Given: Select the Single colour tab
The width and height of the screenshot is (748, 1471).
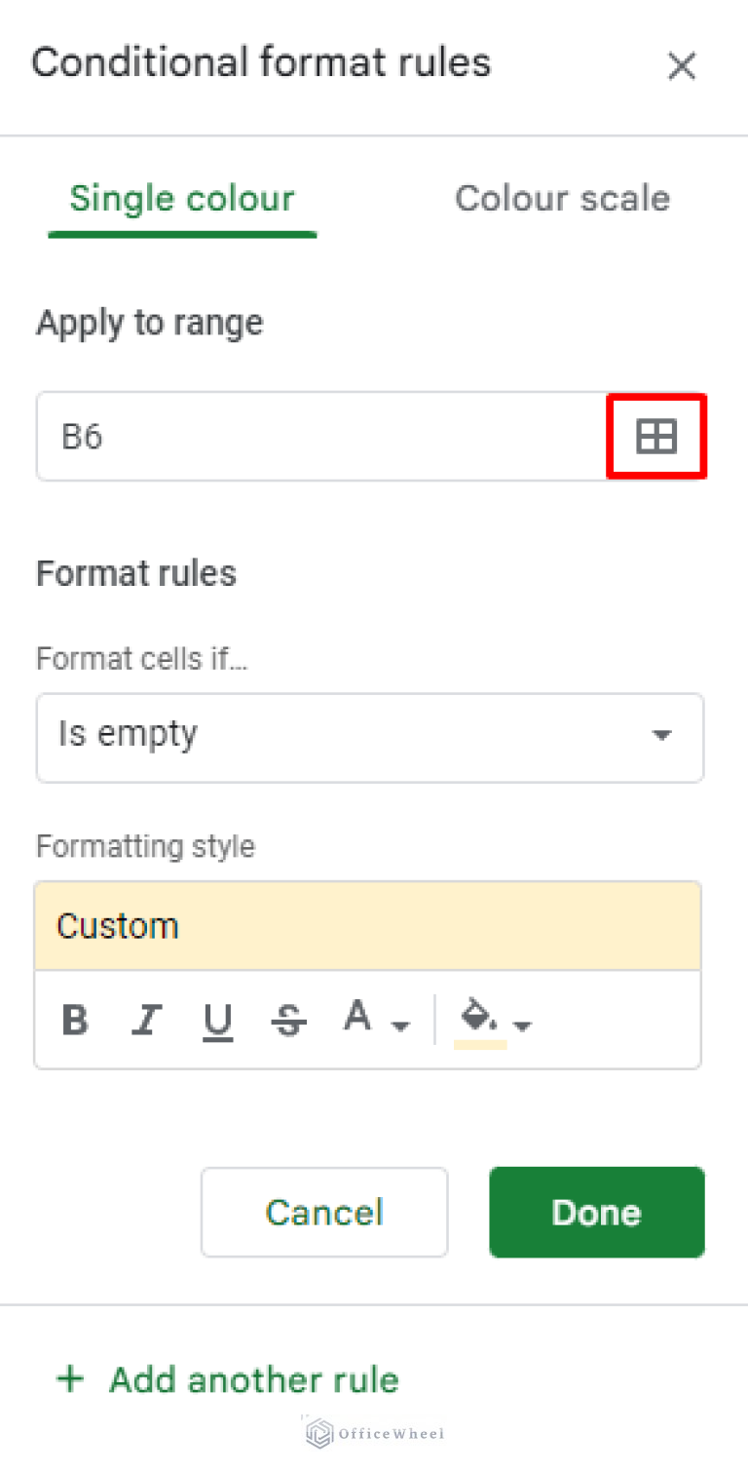Looking at the screenshot, I should [181, 198].
